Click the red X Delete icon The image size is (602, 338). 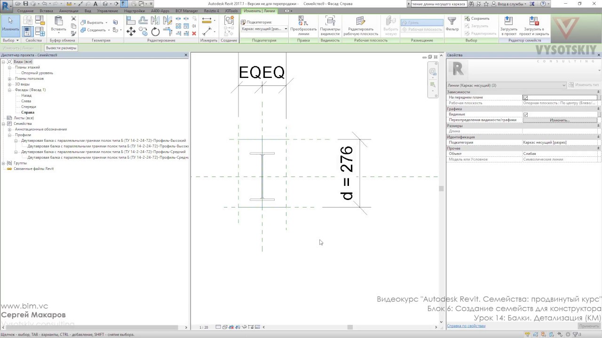pyautogui.click(x=194, y=33)
